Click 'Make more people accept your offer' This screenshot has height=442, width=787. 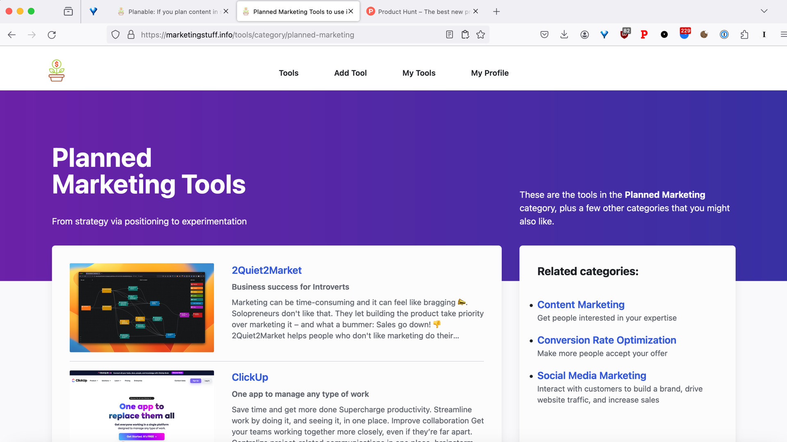602,353
